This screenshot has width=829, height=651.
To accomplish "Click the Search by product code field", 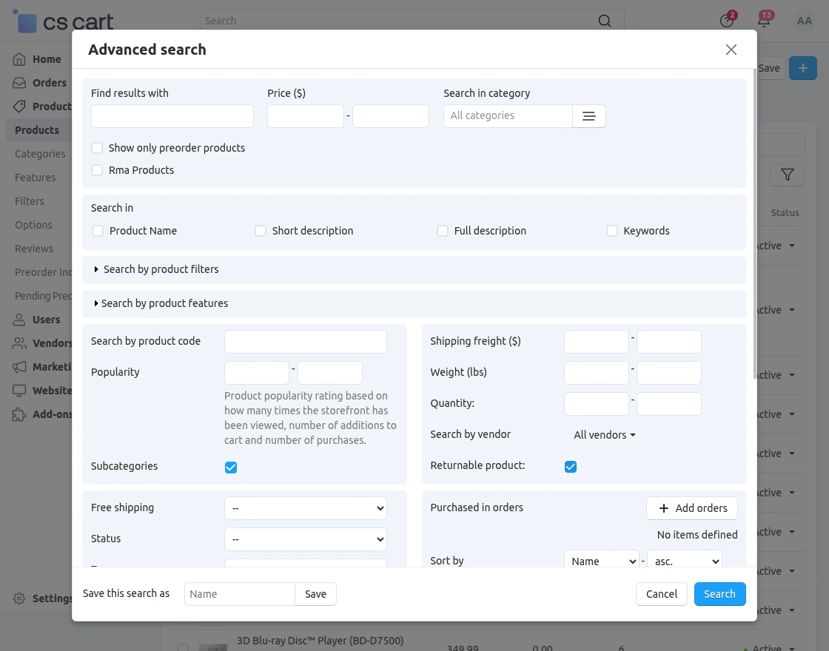I will (306, 342).
